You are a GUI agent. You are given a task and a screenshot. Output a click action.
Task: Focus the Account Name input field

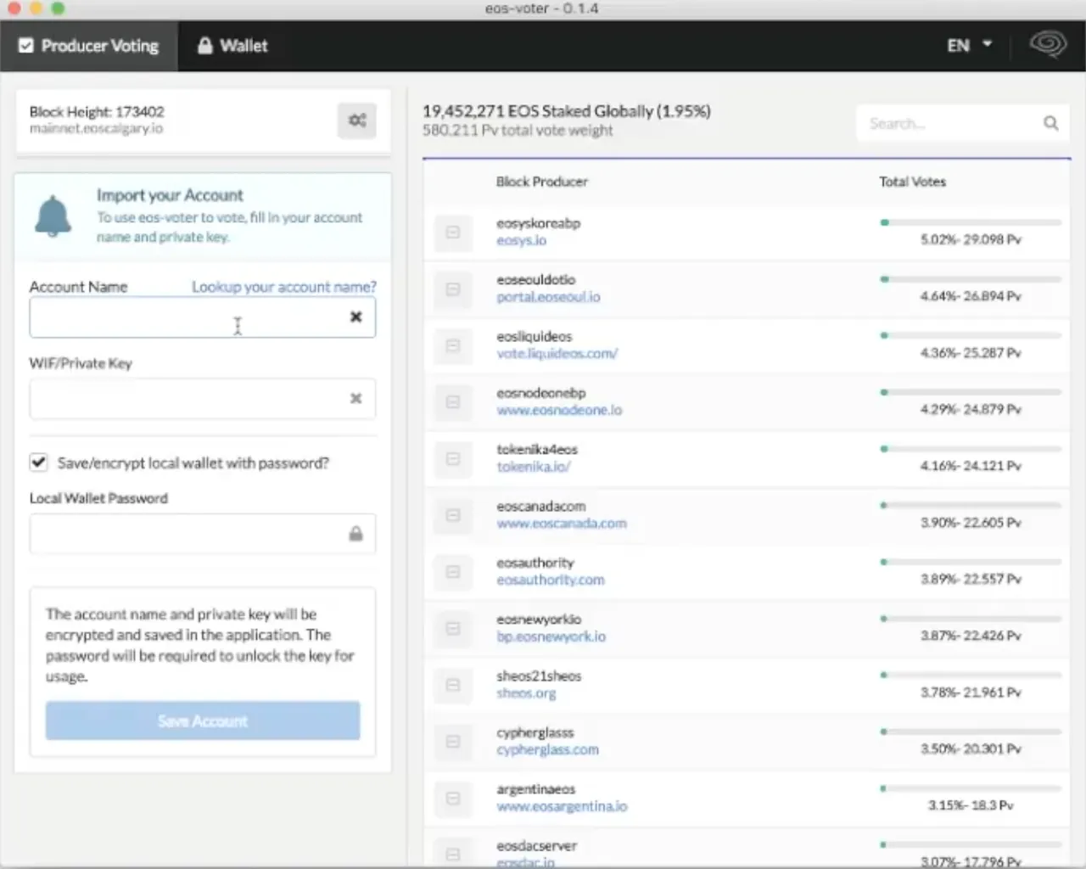(x=203, y=317)
